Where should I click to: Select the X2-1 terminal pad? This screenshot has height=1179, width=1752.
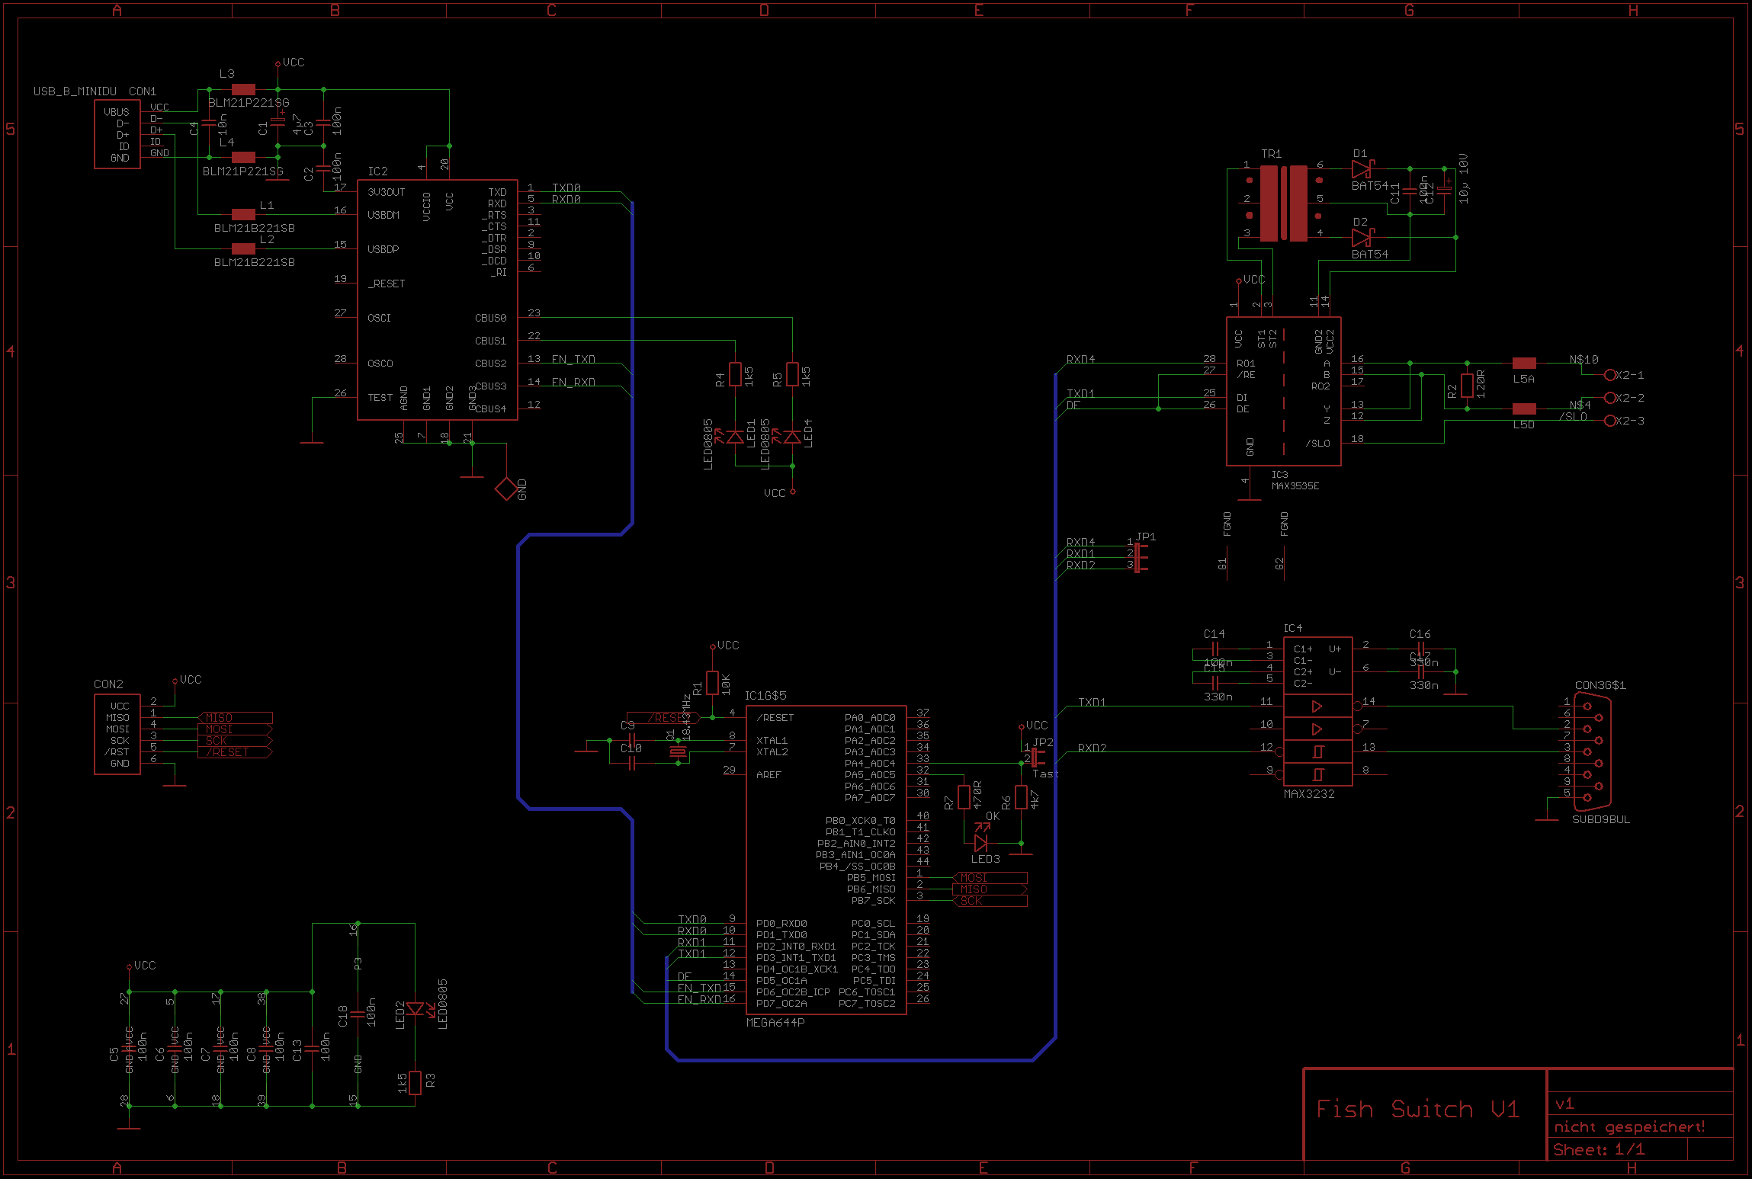(1610, 375)
